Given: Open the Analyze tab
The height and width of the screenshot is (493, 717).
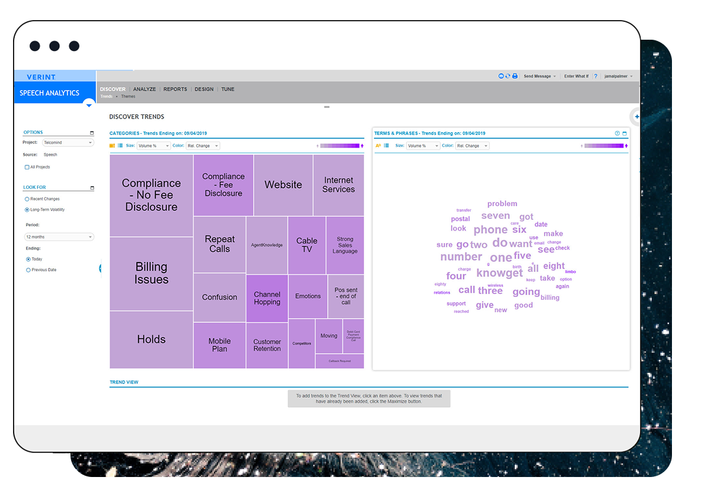Looking at the screenshot, I should coord(145,89).
